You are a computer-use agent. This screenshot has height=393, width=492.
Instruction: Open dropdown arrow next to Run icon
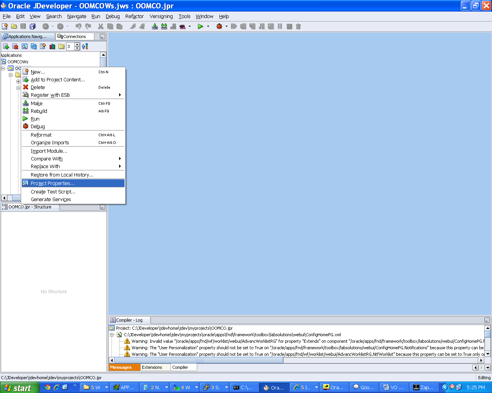point(208,26)
